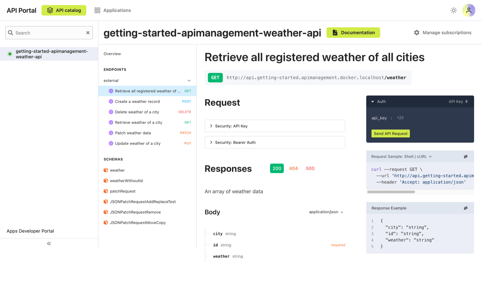Expand Security: Bearer Auth section
Image resolution: width=482 pixels, height=283 pixels.
coord(275,142)
